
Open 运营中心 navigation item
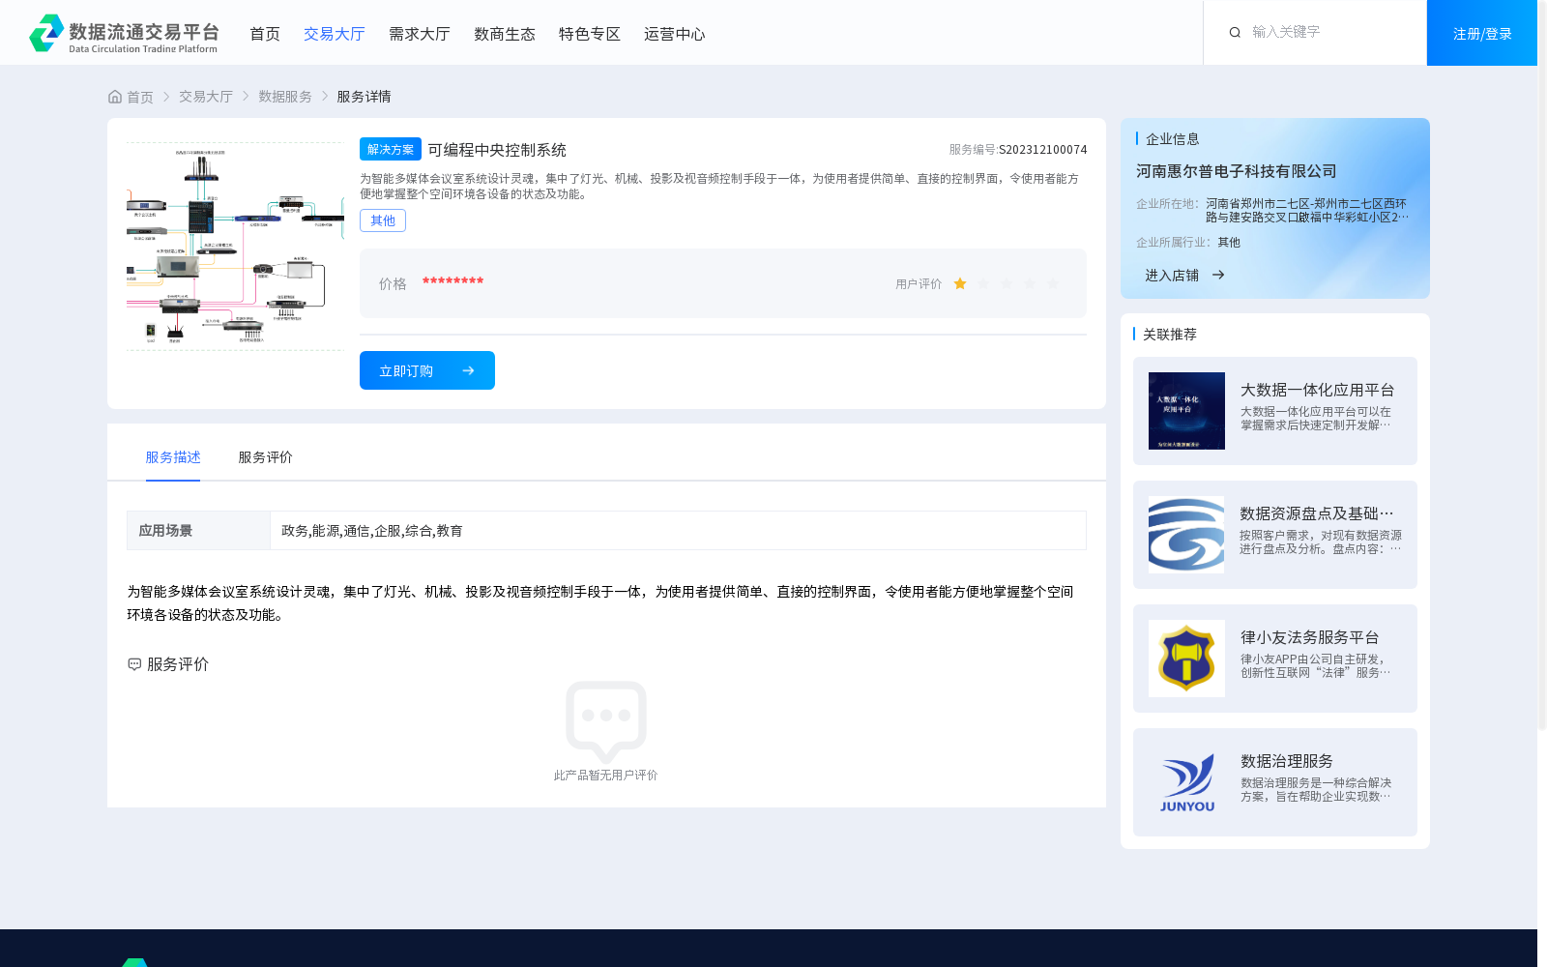pos(675,34)
